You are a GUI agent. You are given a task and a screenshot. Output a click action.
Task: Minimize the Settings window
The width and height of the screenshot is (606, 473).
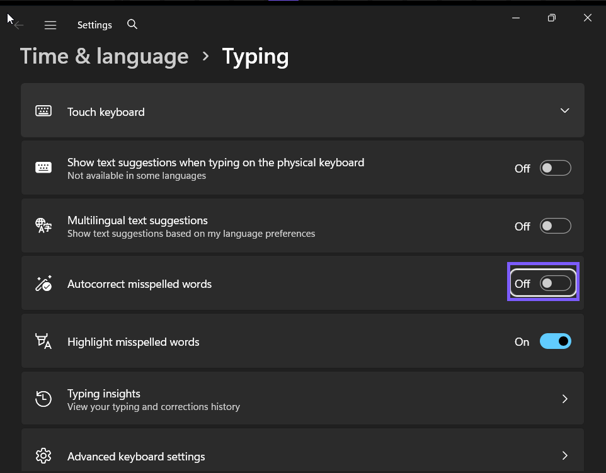515,18
